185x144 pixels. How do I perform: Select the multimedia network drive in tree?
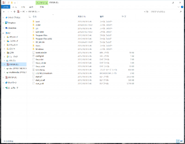pos(18,72)
